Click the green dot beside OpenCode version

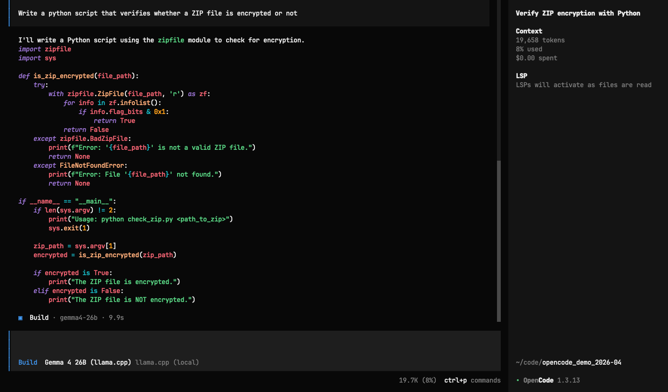pos(517,380)
